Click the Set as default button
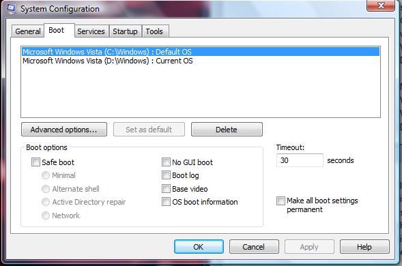This screenshot has height=266, width=402. (x=149, y=130)
